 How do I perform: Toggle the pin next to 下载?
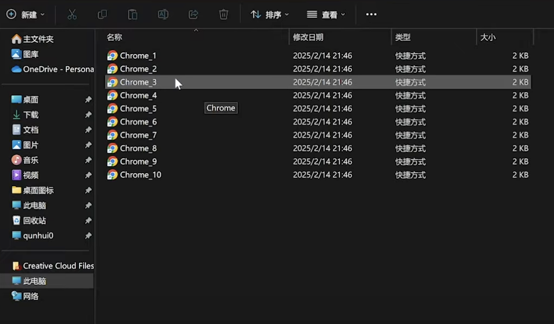click(x=88, y=115)
